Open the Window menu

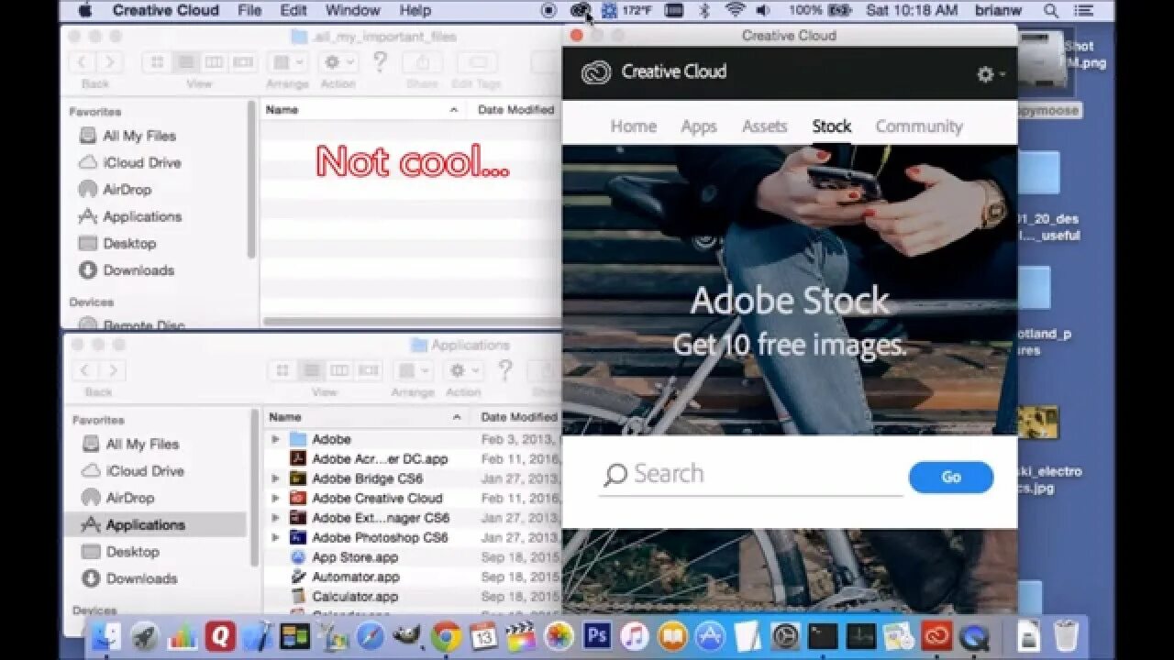point(353,10)
